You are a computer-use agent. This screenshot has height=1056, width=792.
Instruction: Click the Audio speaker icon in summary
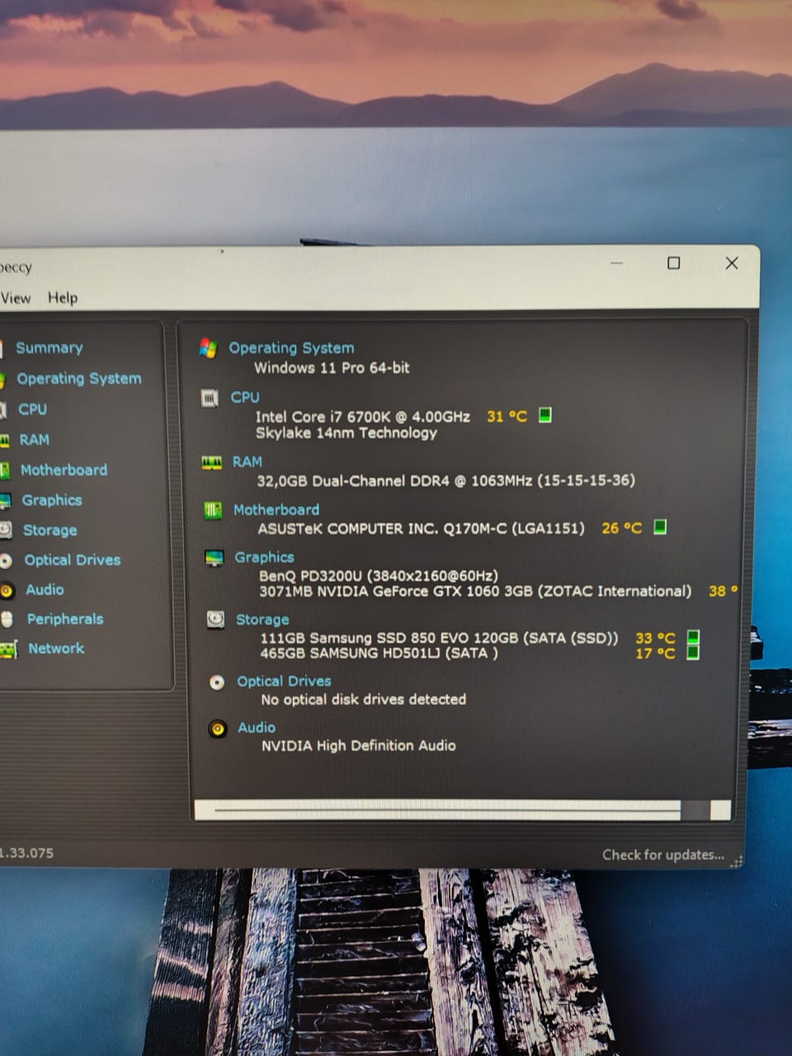click(218, 729)
